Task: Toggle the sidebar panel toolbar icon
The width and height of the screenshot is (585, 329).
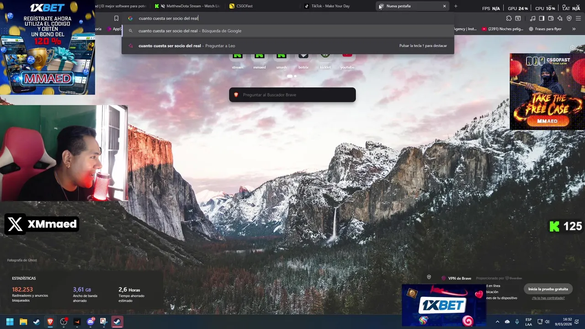Action: (542, 18)
